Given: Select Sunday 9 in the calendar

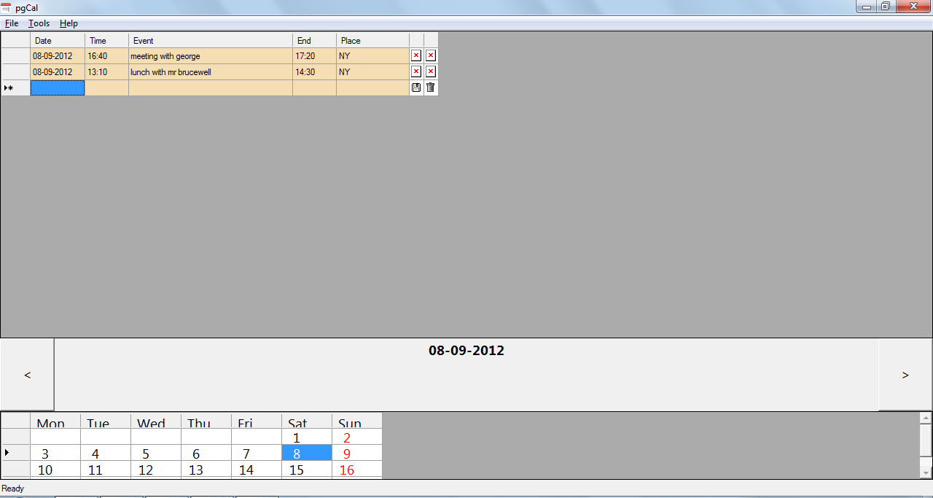Looking at the screenshot, I should click(x=357, y=454).
